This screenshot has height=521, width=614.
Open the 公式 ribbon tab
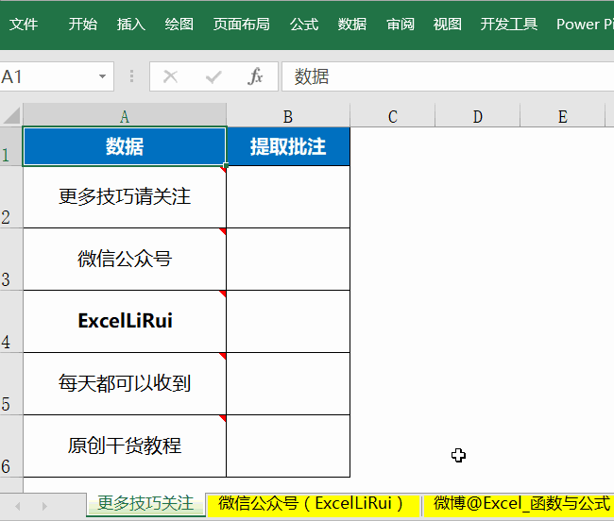(x=304, y=25)
